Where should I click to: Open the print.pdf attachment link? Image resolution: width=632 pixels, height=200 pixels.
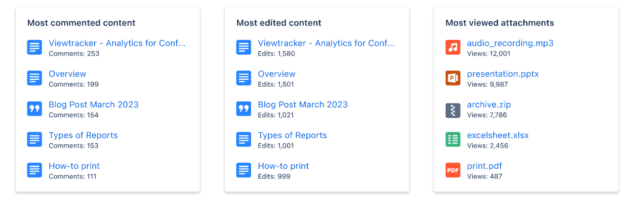(x=484, y=166)
